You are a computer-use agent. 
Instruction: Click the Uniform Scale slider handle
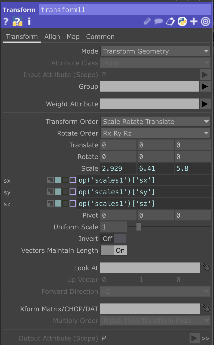coord(138,227)
